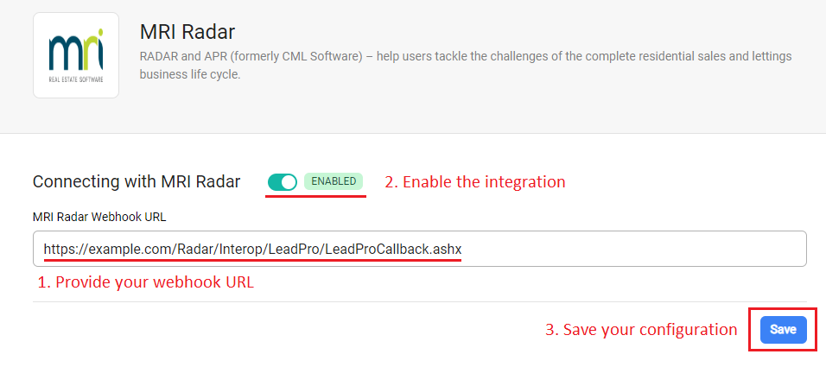Click the Provide your webhook URL note

click(x=145, y=282)
